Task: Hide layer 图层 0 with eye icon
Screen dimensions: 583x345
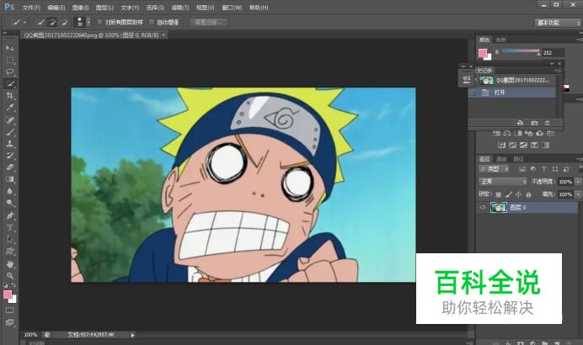Action: coord(483,207)
